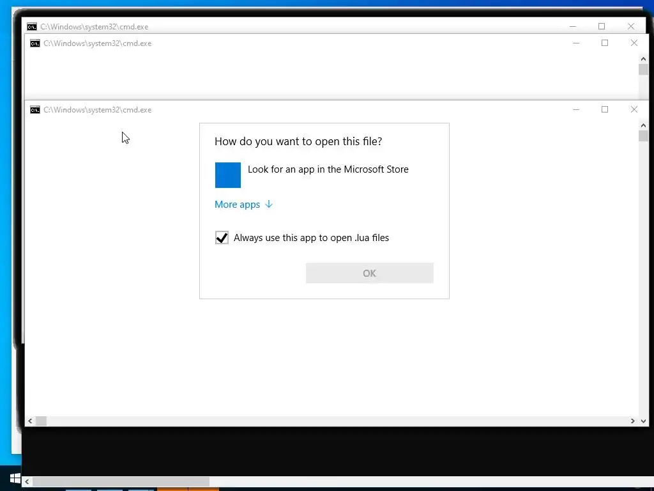
Task: Click the scroll-left arrow in the frontmost cmd window
Action: (30, 421)
